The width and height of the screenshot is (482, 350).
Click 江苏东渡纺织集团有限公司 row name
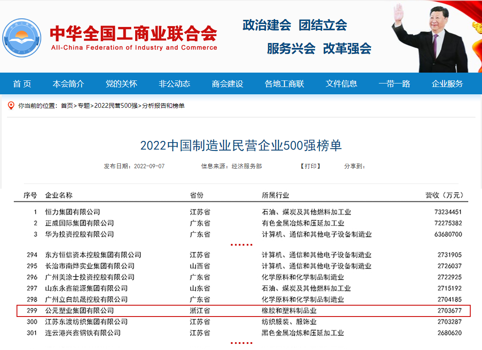tap(86, 322)
